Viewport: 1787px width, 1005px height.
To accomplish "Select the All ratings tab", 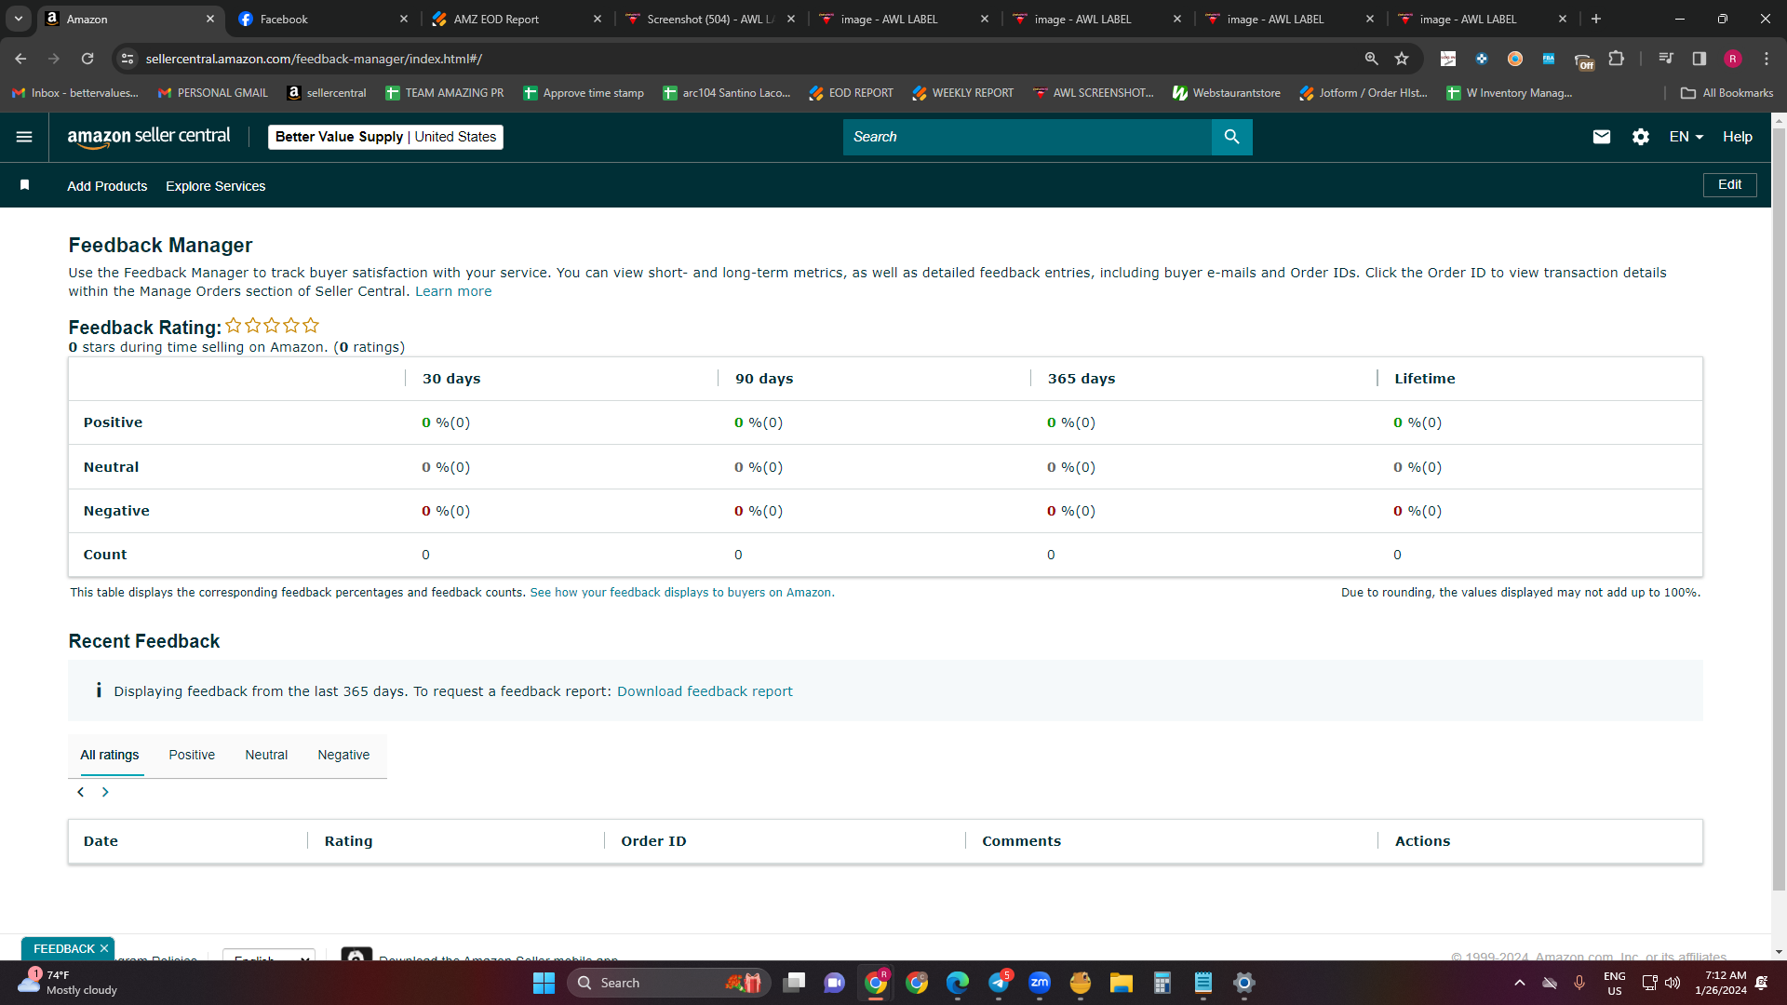I will click(109, 755).
